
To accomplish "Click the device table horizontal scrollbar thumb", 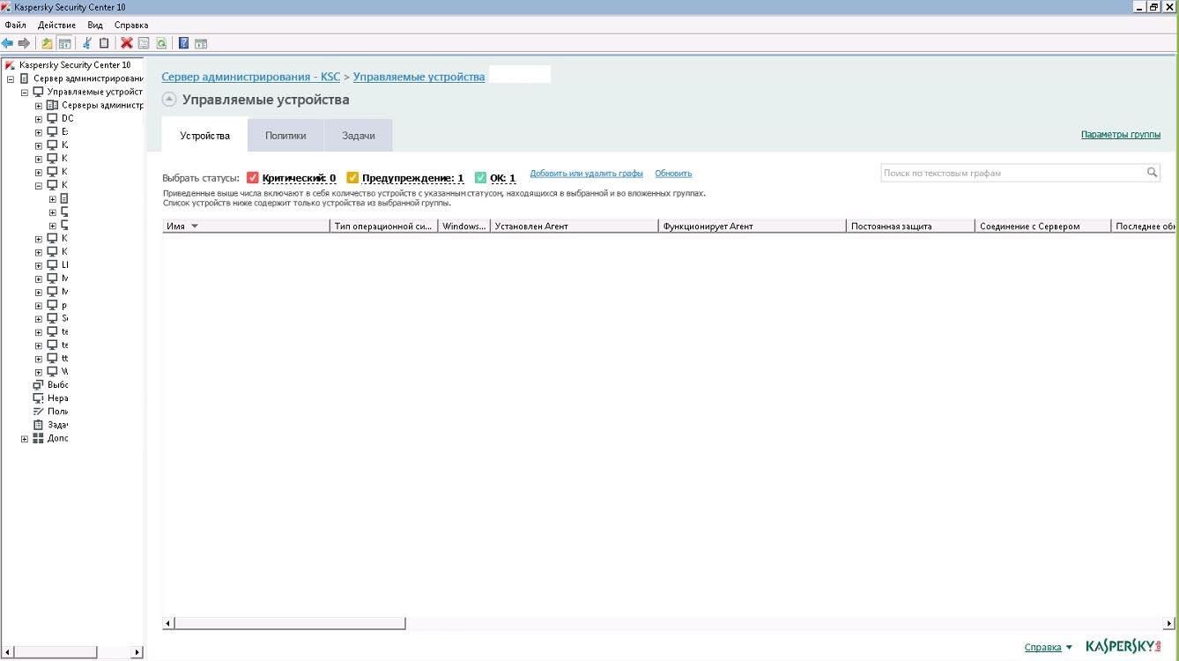I will pos(290,623).
